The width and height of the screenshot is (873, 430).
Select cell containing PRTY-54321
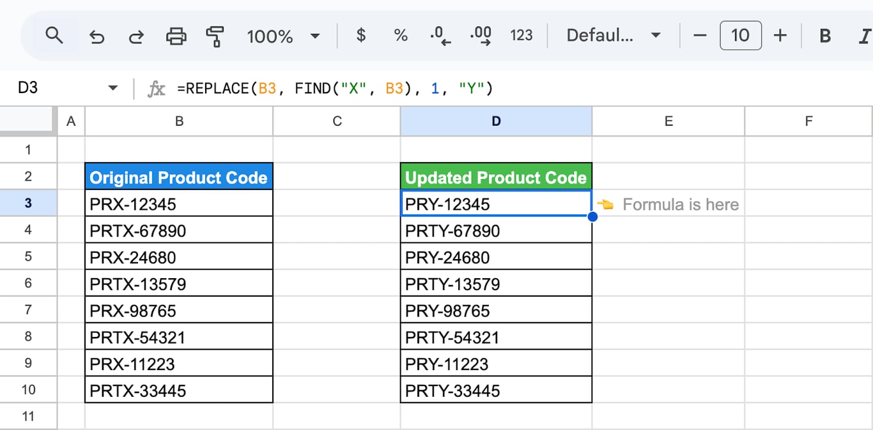pyautogui.click(x=496, y=337)
